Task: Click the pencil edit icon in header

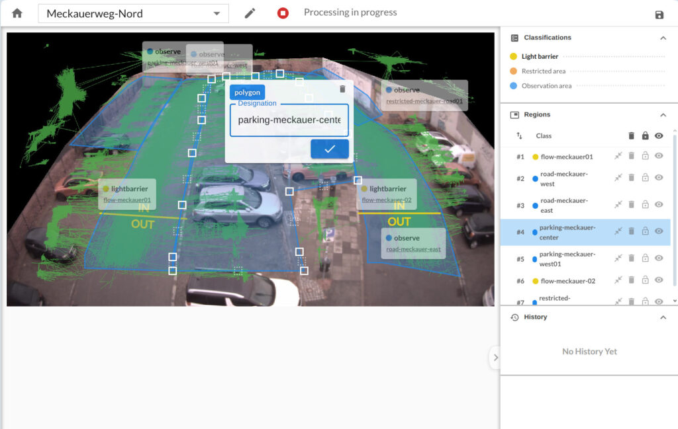Action: tap(250, 13)
